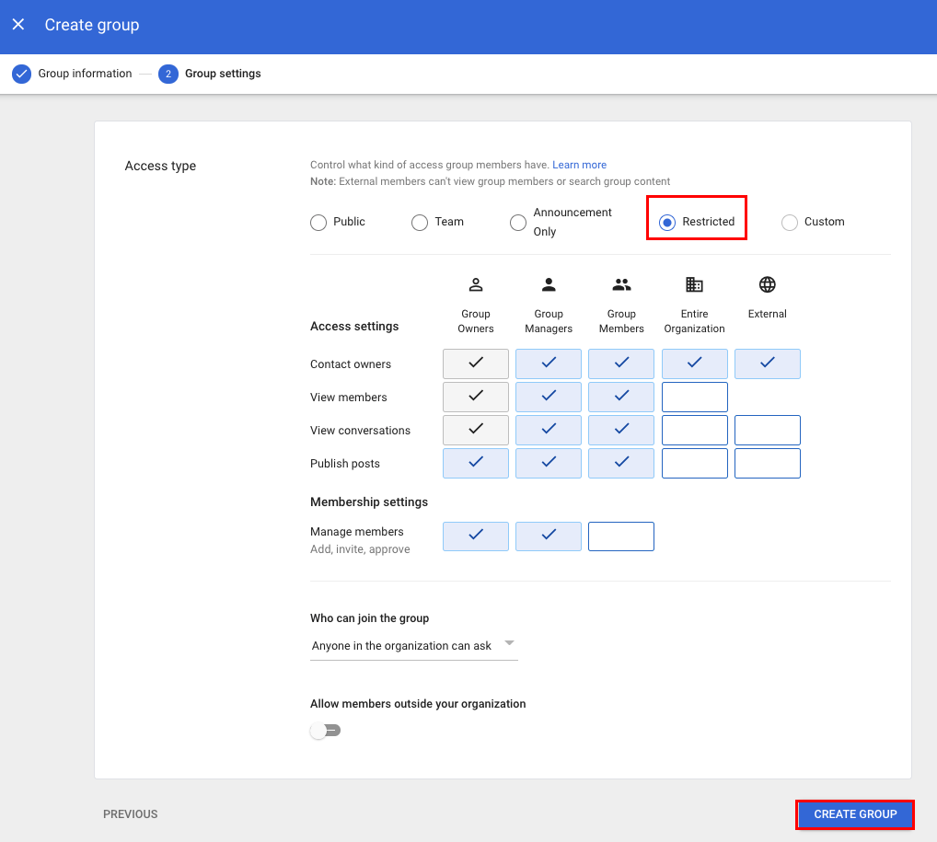
Task: Enable View members for Entire Organization
Action: coord(694,398)
